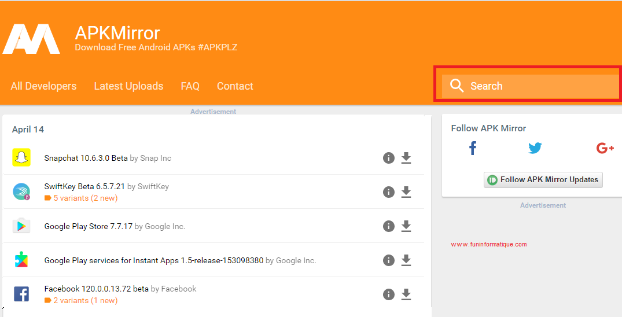
Task: Follow APK Mirror on Google+ icon
Action: tap(605, 148)
